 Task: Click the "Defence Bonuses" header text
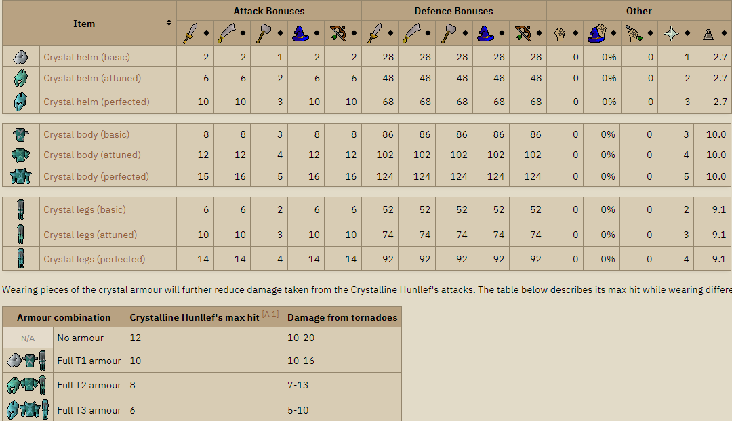point(453,11)
